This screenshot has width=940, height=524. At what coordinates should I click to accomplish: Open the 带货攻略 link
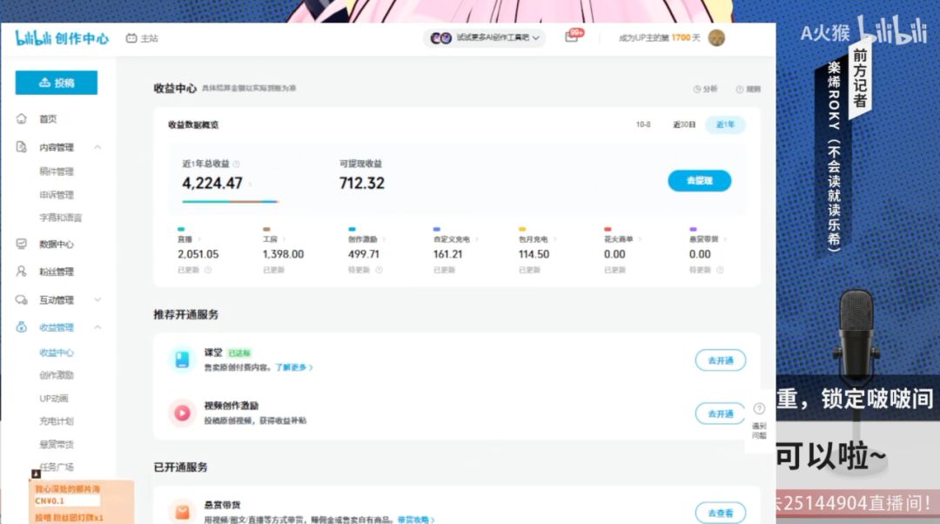tap(416, 520)
